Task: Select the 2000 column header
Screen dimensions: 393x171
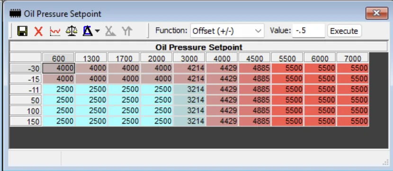Action: coord(156,58)
